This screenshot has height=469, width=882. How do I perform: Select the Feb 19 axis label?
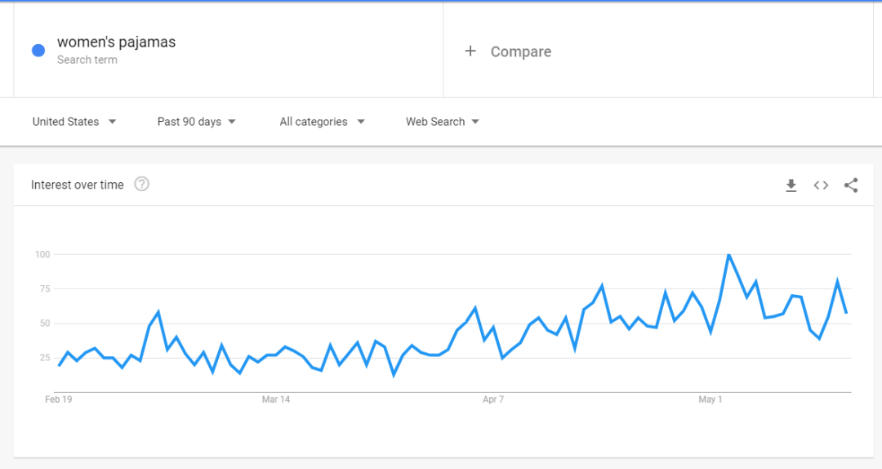[x=59, y=400]
